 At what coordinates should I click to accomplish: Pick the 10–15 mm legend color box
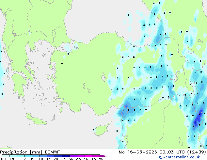[43, 156]
